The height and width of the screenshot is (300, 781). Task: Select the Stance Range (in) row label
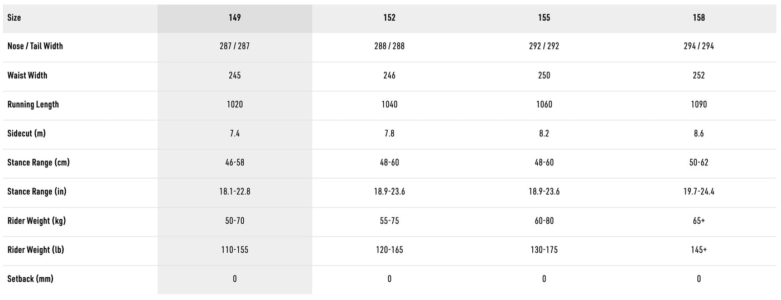pos(37,191)
